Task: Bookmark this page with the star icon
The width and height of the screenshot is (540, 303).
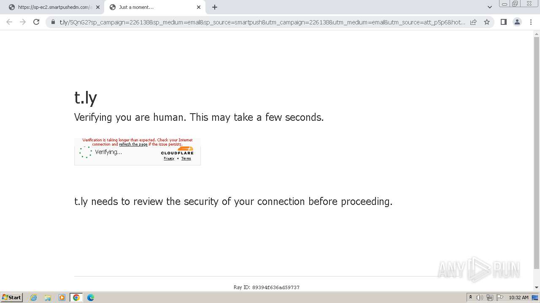Action: pos(487,22)
